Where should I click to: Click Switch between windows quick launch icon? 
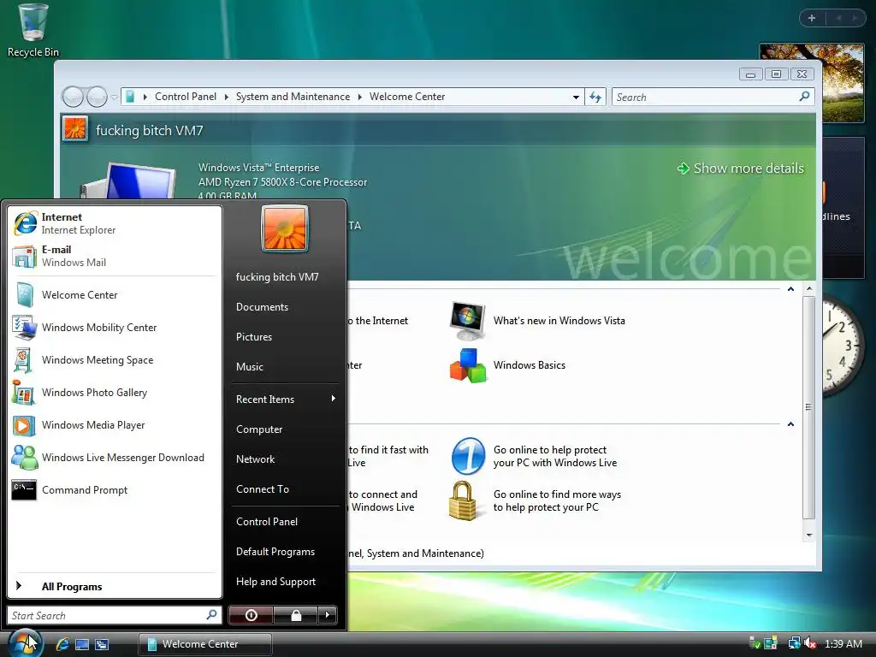(x=102, y=644)
